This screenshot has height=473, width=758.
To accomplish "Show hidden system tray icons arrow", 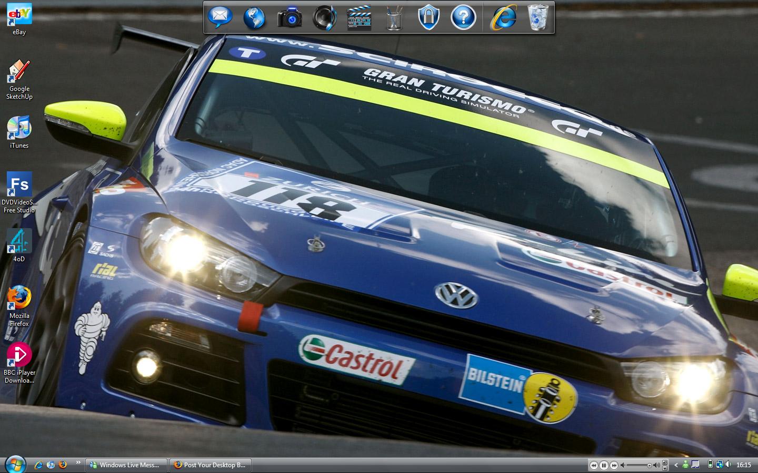I will (x=676, y=465).
